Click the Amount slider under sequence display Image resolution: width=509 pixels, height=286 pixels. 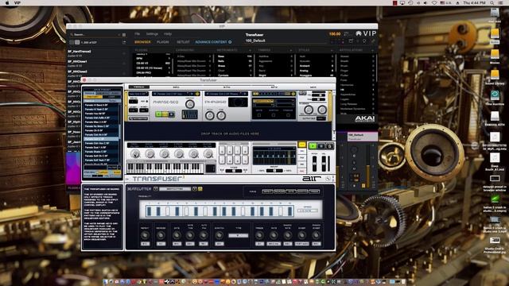point(274,171)
